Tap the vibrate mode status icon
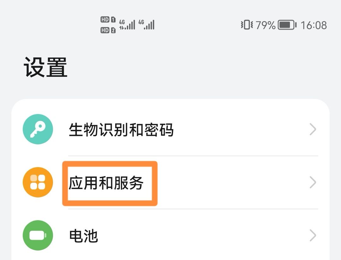Viewport: 341px width, 260px height. (247, 25)
